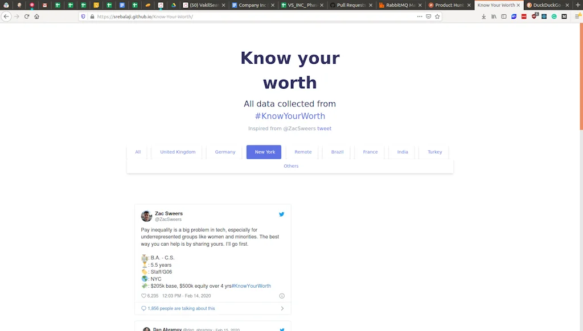Switch filter to Remote
This screenshot has width=583, height=331.
coord(303,152)
